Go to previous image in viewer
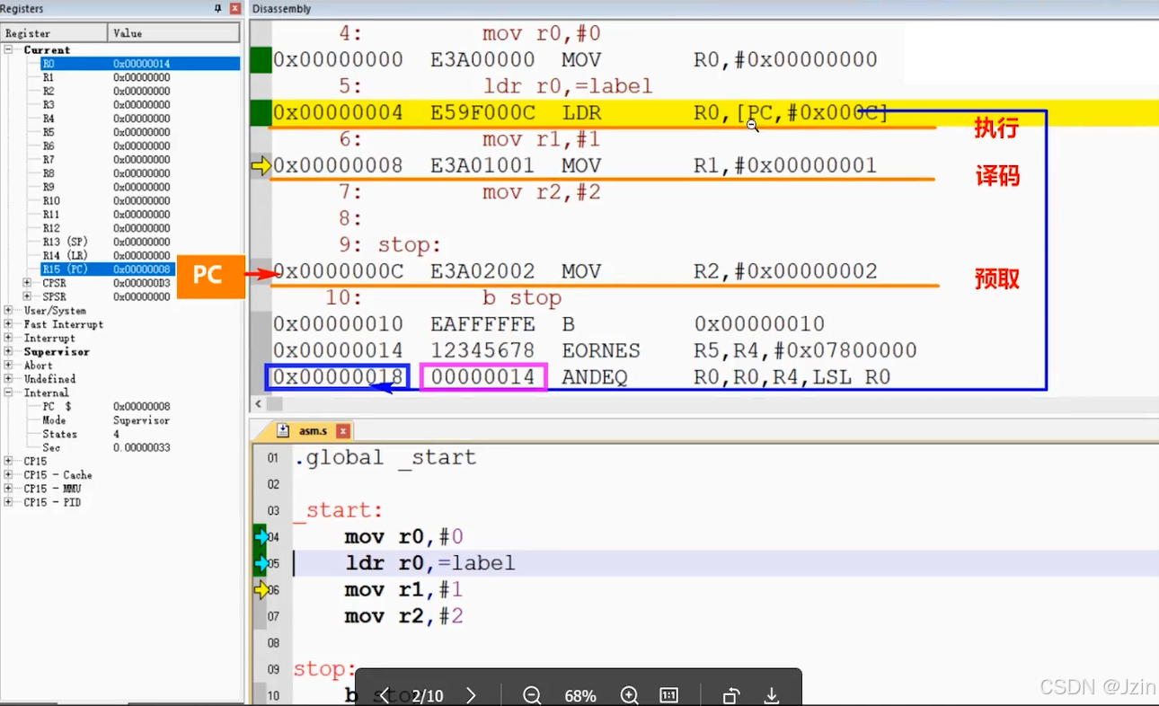Viewport: 1159px width, 706px height. [385, 695]
